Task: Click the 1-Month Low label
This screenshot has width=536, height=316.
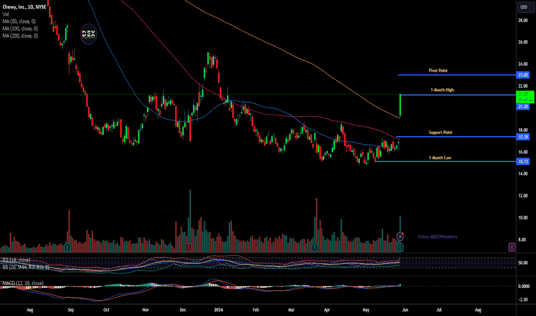Action: pyautogui.click(x=440, y=158)
